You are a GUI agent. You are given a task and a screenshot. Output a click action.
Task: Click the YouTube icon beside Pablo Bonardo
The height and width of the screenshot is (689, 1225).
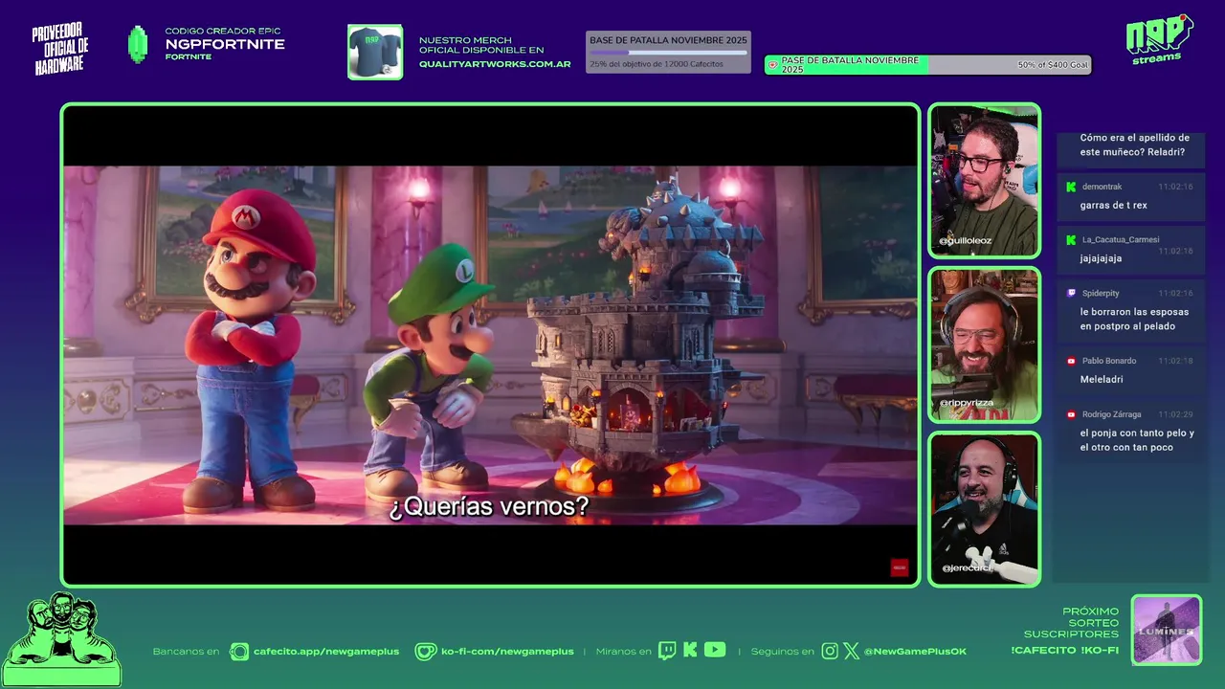1071,361
